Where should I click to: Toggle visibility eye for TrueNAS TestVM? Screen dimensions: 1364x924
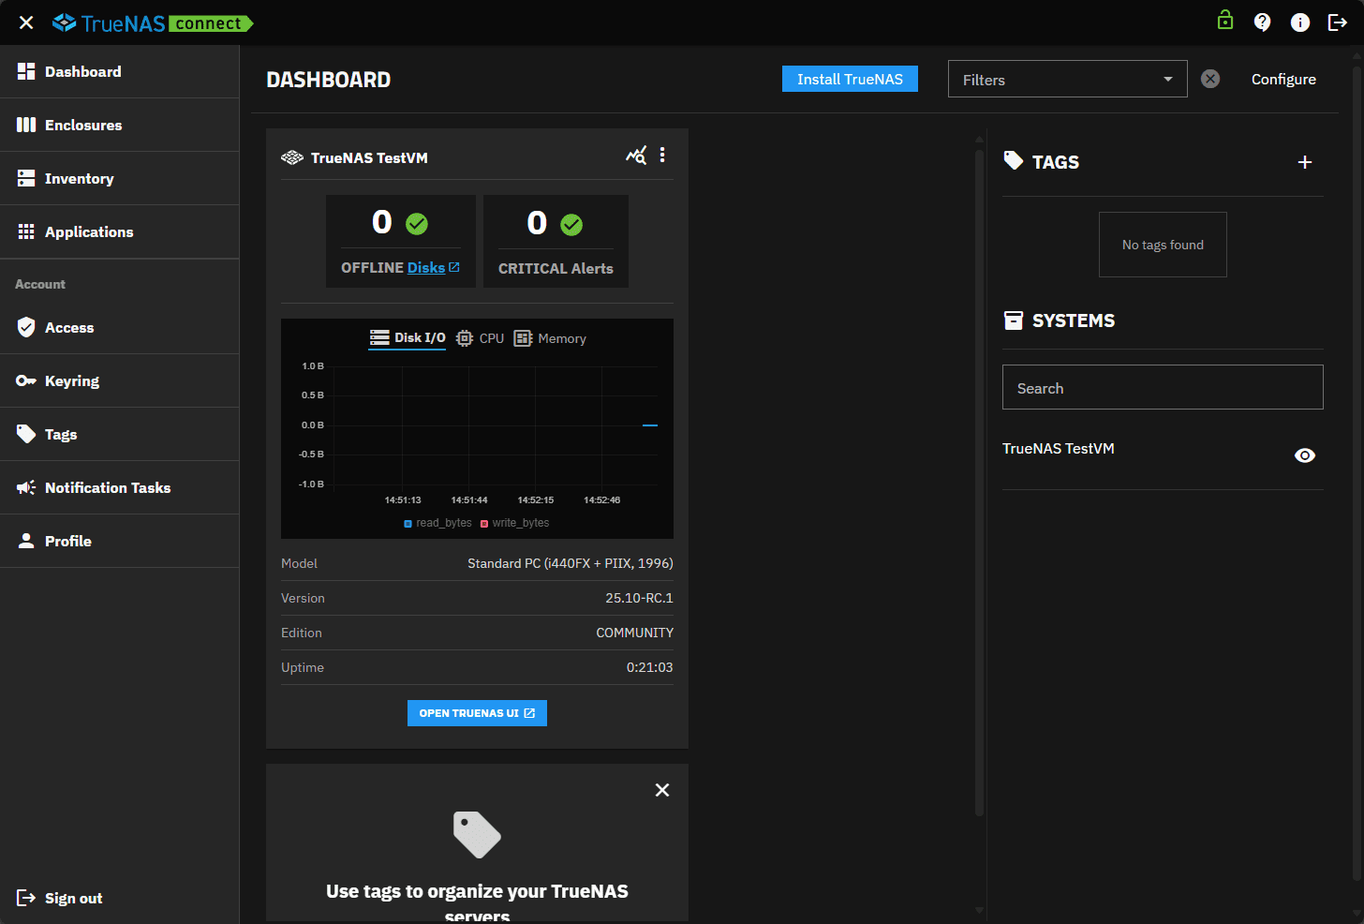pos(1305,455)
